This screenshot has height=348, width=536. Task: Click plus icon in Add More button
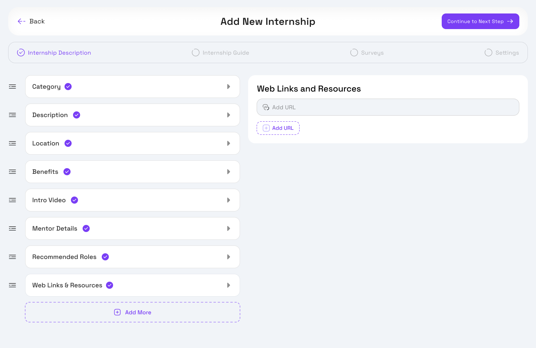tap(117, 312)
